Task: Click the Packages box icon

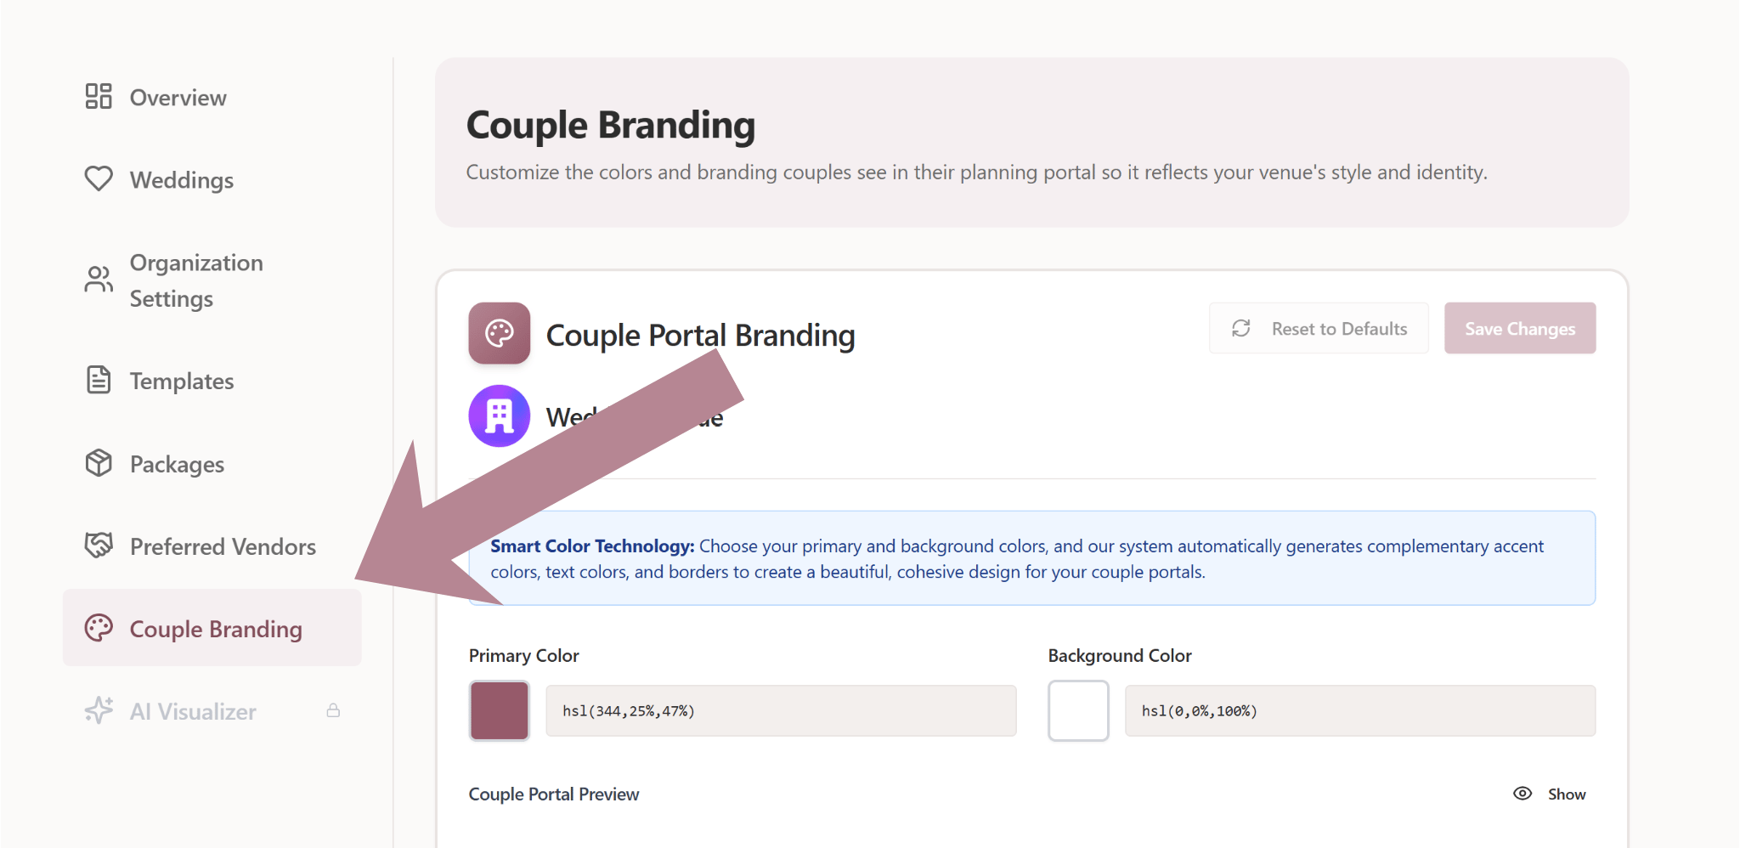Action: click(x=99, y=463)
